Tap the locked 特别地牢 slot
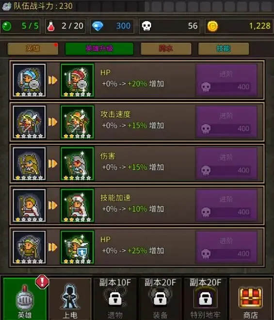Image resolution: width=274 pixels, height=320 pixels. coord(205,299)
